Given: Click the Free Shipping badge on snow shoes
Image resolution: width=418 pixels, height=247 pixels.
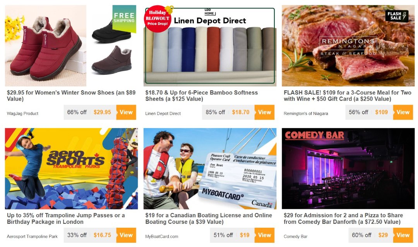Looking at the screenshot, I should click(x=124, y=19).
